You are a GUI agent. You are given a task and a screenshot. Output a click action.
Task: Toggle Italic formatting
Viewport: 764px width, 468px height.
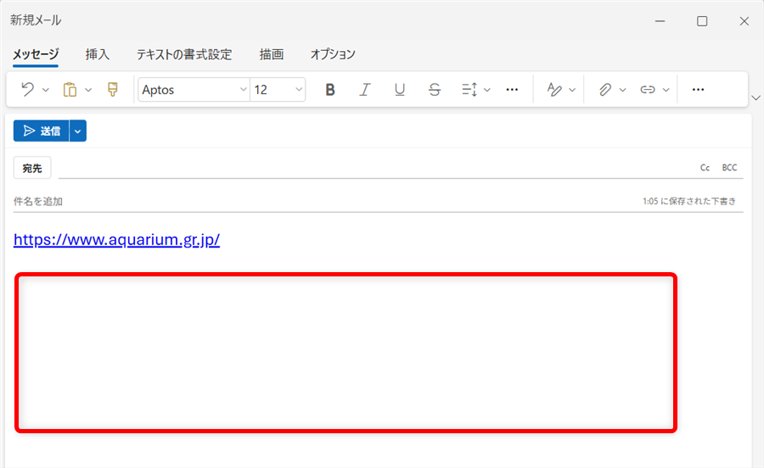pos(365,89)
